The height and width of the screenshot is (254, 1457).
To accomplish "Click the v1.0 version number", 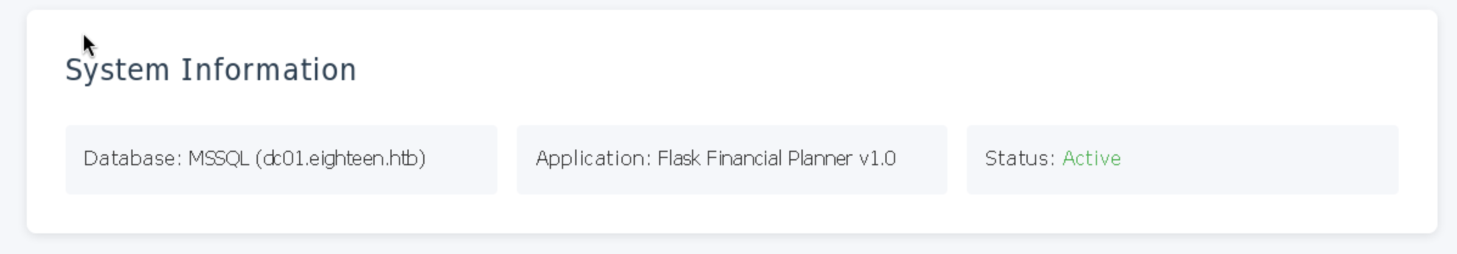I will click(877, 159).
